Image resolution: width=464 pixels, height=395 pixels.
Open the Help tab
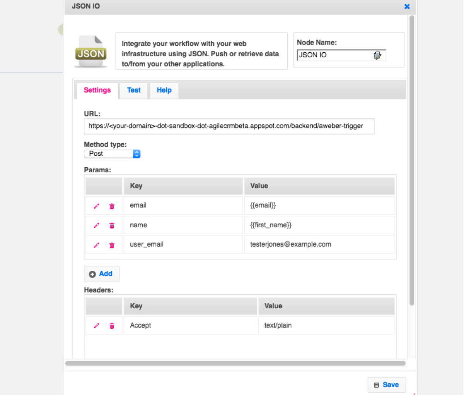pos(164,90)
